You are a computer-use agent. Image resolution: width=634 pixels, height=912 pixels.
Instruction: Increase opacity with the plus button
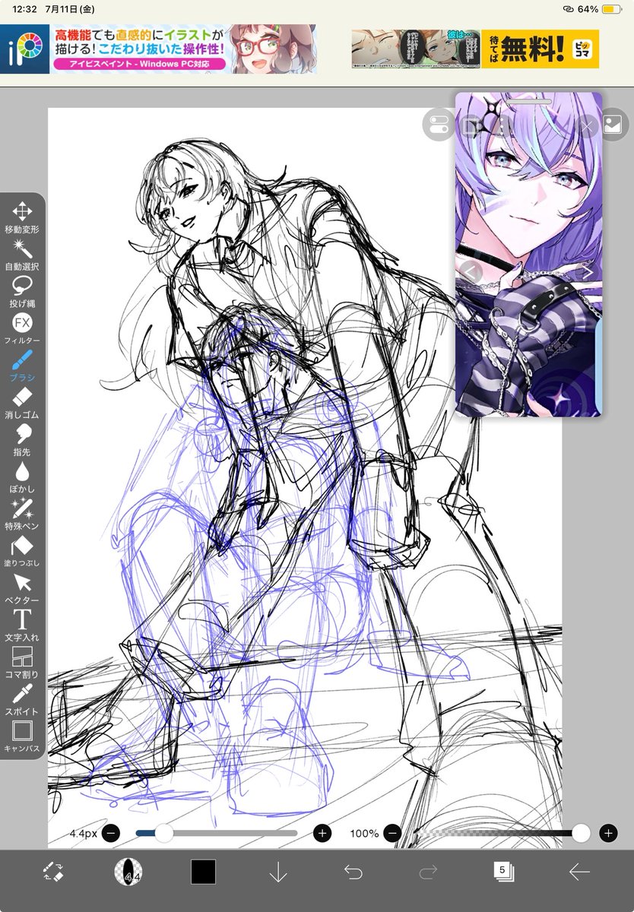[x=608, y=834]
